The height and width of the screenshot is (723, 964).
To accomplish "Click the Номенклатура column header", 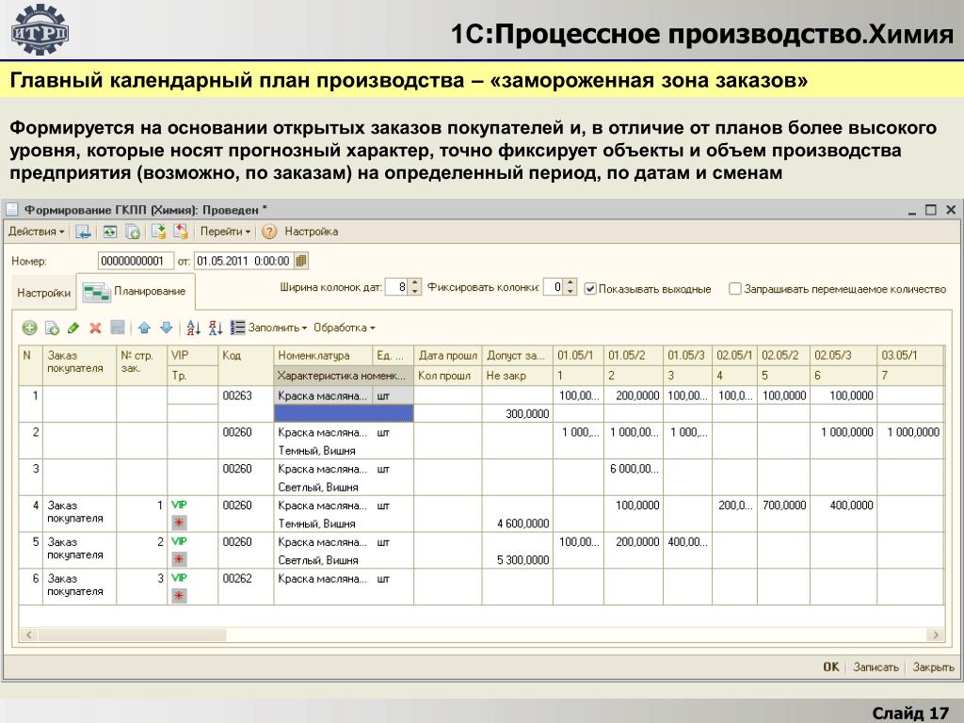I will point(323,355).
